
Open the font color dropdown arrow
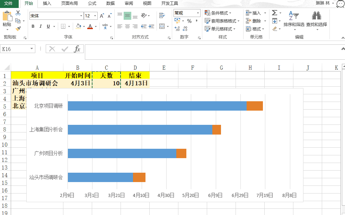click(96, 27)
